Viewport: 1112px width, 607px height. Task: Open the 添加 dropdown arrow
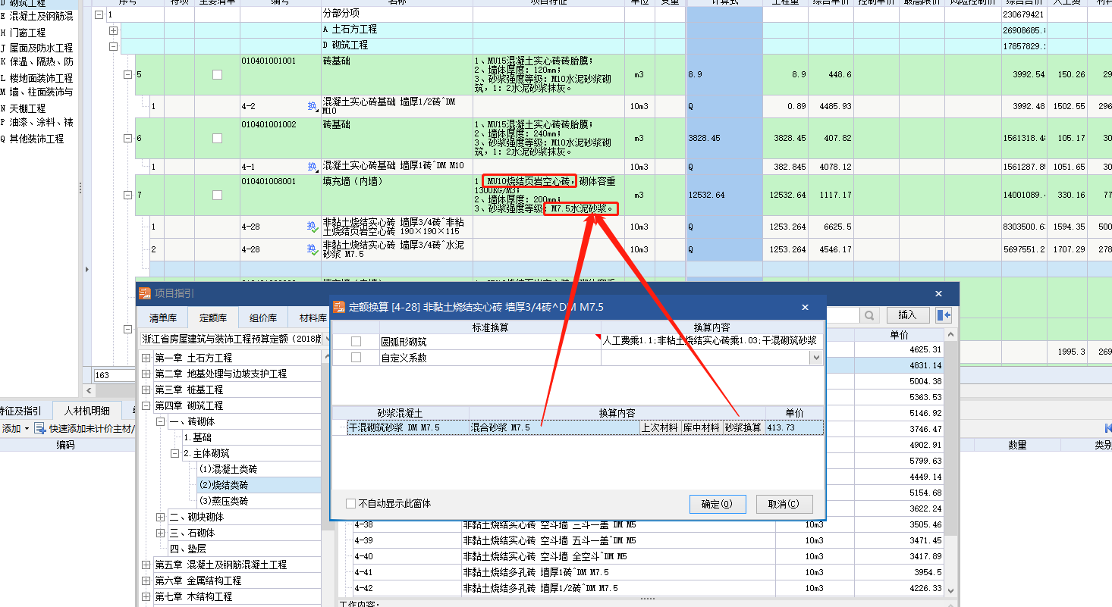(27, 429)
